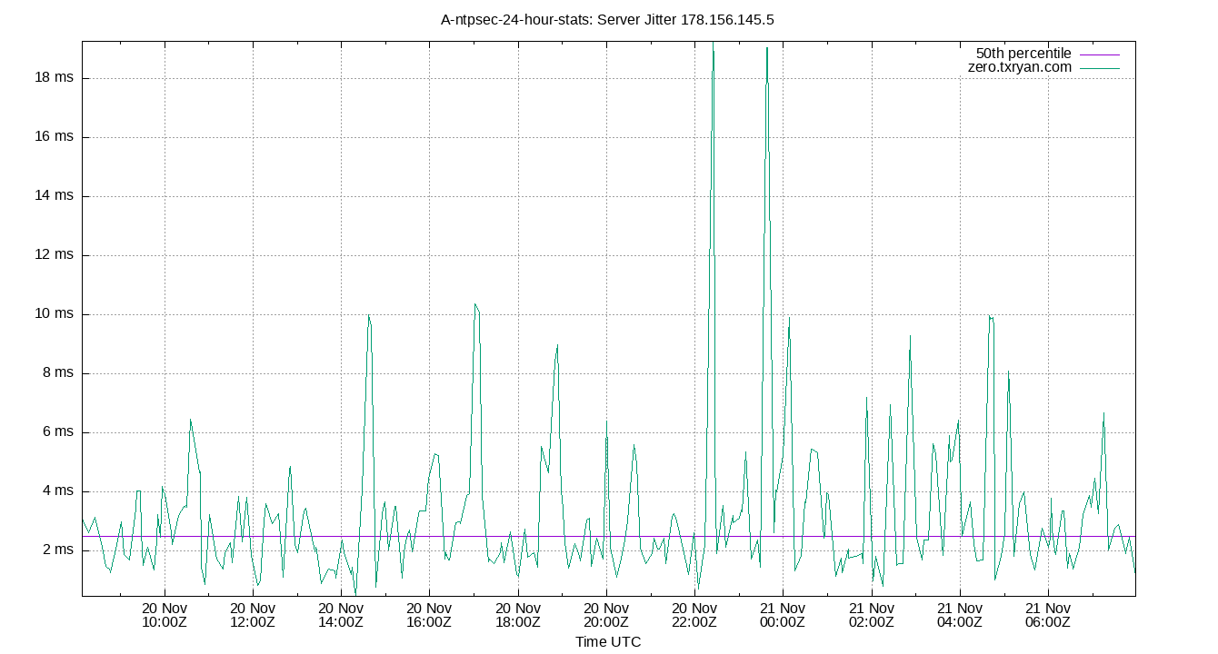
Task: Click the '20 Nov 20:00Z' x-axis label
Action: pos(606,615)
